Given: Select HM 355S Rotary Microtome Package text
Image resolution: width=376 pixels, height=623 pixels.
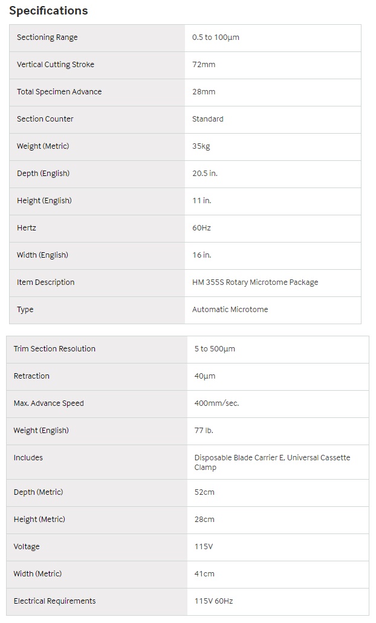Looking at the screenshot, I should point(255,282).
